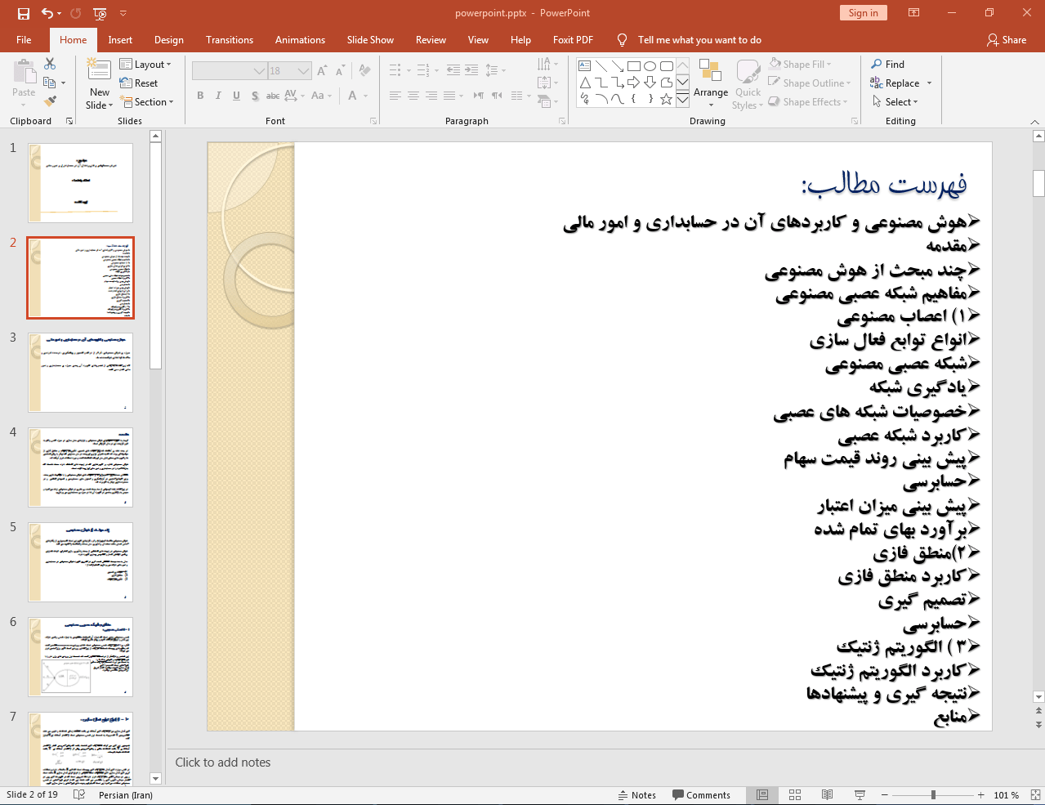1045x805 pixels.
Task: Select slide 4 thumbnail
Action: click(80, 467)
